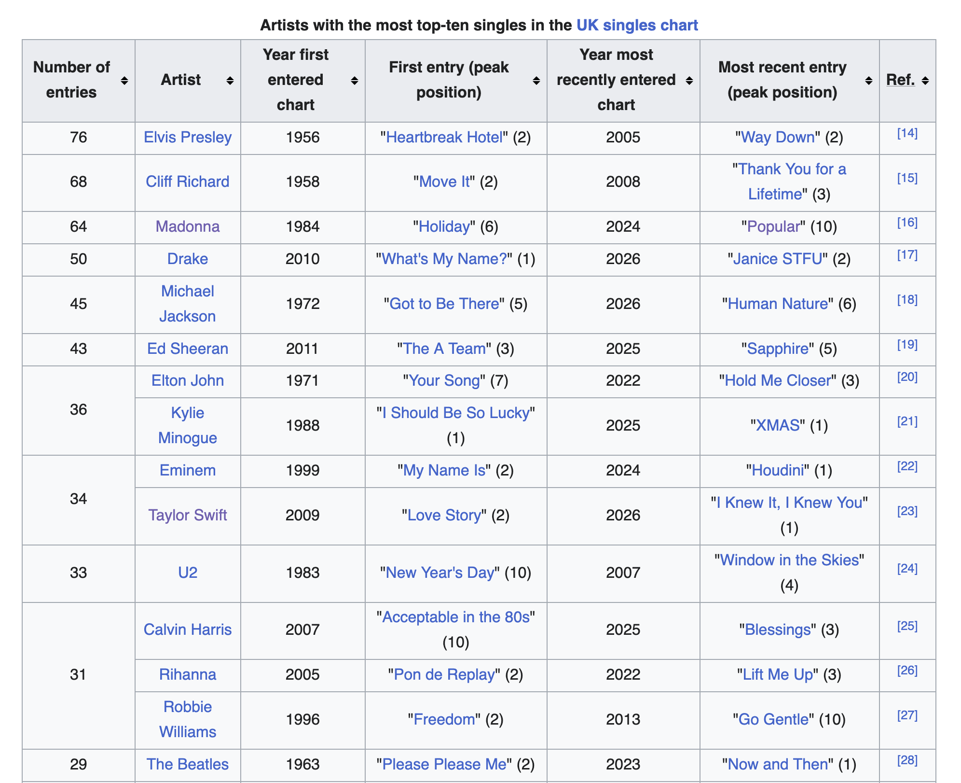Open "The A Team" song link
The image size is (961, 783).
444,349
